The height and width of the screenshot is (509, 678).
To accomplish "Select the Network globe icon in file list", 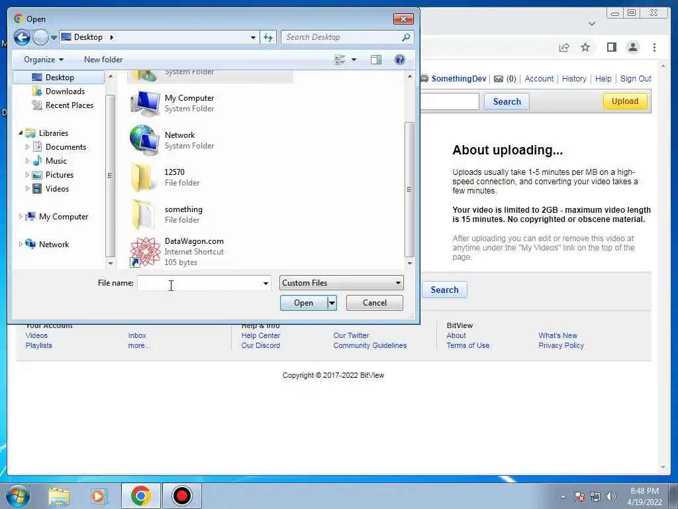I will coord(146,141).
